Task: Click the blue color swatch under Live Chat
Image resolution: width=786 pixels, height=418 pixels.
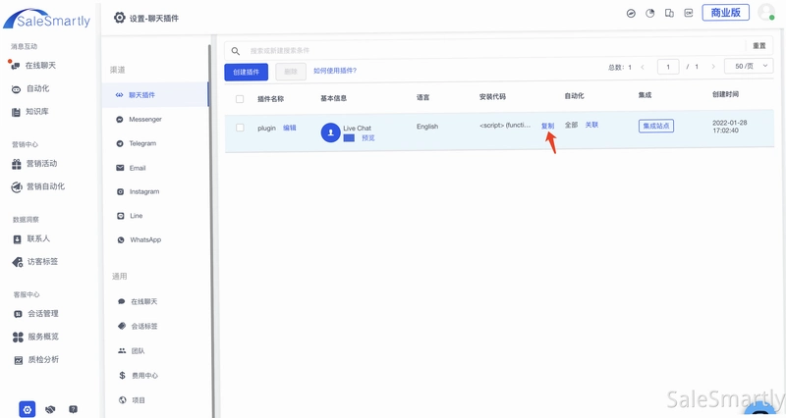Action: pyautogui.click(x=349, y=138)
